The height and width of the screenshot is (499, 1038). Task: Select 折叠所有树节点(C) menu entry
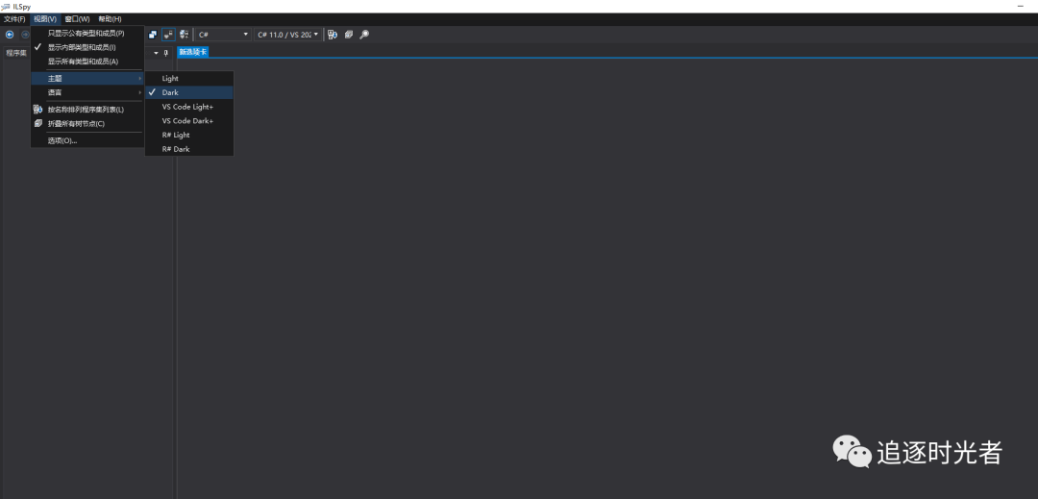76,123
